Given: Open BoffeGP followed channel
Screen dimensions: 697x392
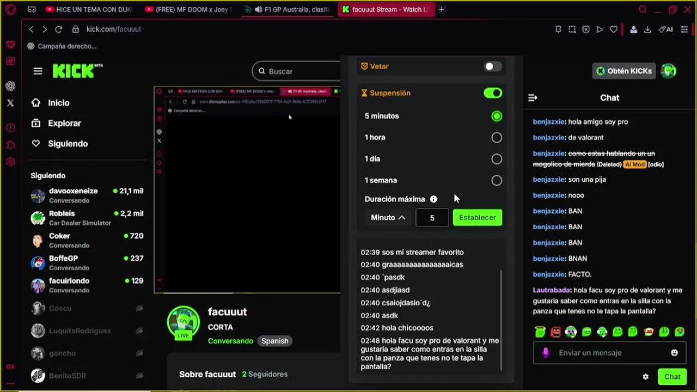Looking at the screenshot, I should coord(87,263).
